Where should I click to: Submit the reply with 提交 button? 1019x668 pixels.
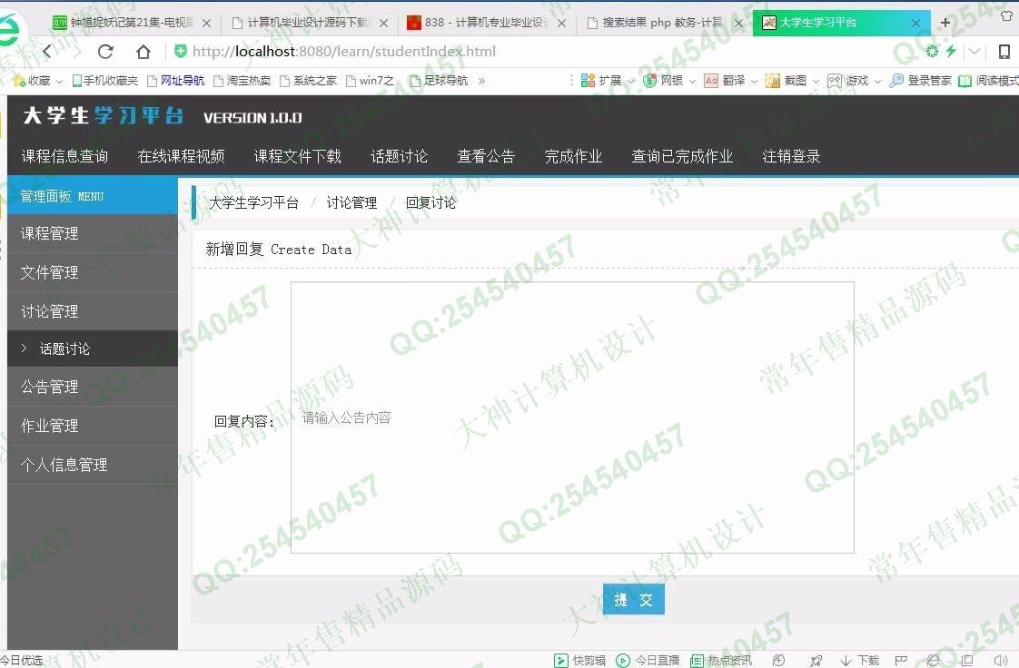634,599
